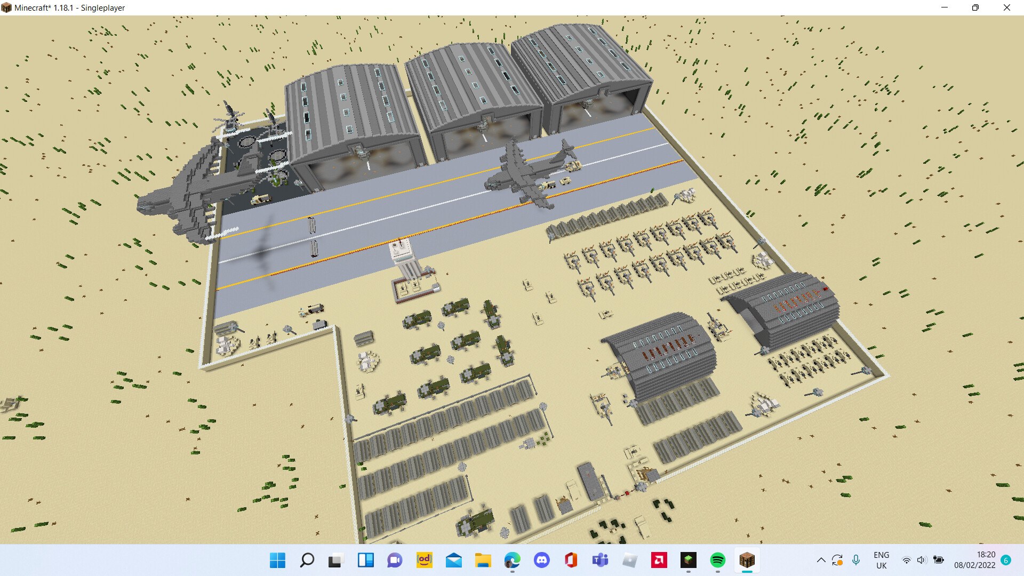Open Discord from the taskbar
Screen dimensions: 1024x576
point(542,561)
